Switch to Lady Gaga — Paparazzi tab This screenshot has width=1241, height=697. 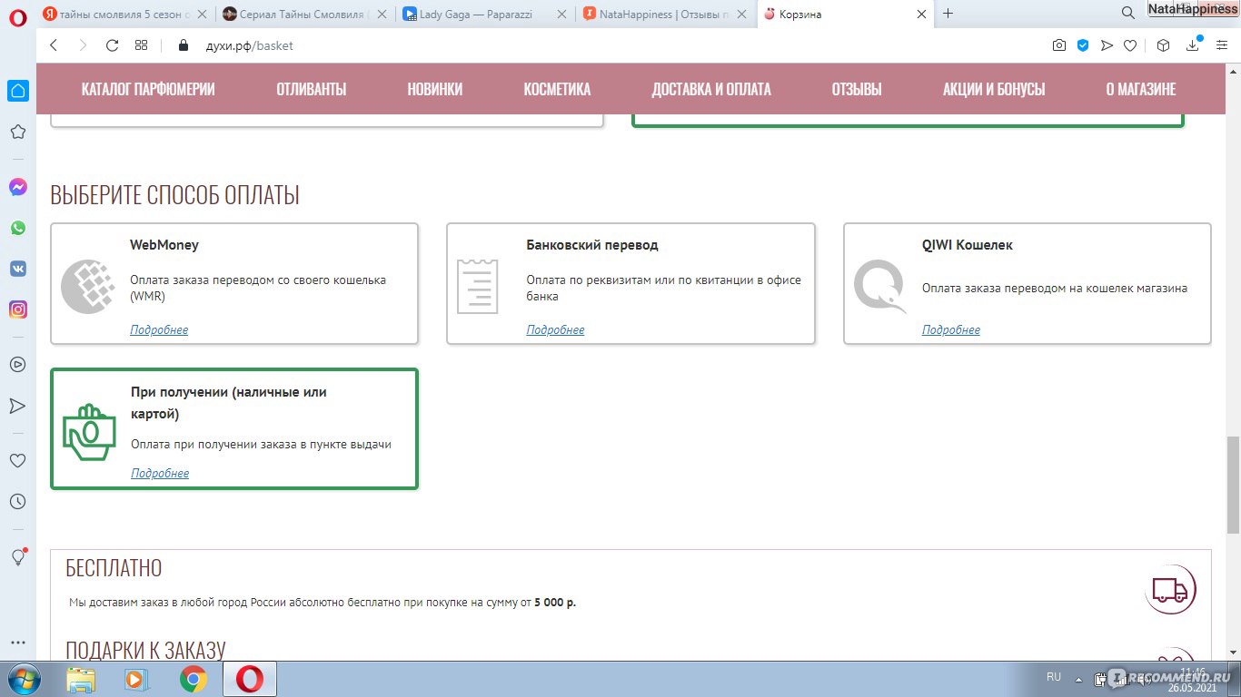pyautogui.click(x=486, y=14)
